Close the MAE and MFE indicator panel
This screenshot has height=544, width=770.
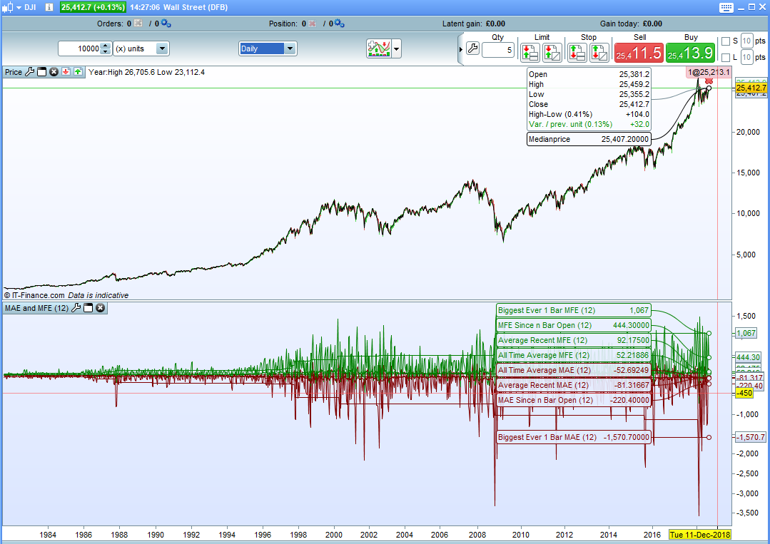pos(100,308)
